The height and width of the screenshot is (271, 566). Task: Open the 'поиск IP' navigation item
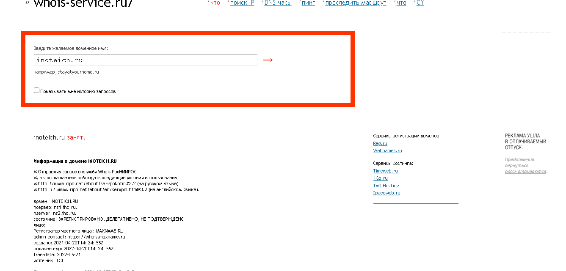click(x=241, y=3)
